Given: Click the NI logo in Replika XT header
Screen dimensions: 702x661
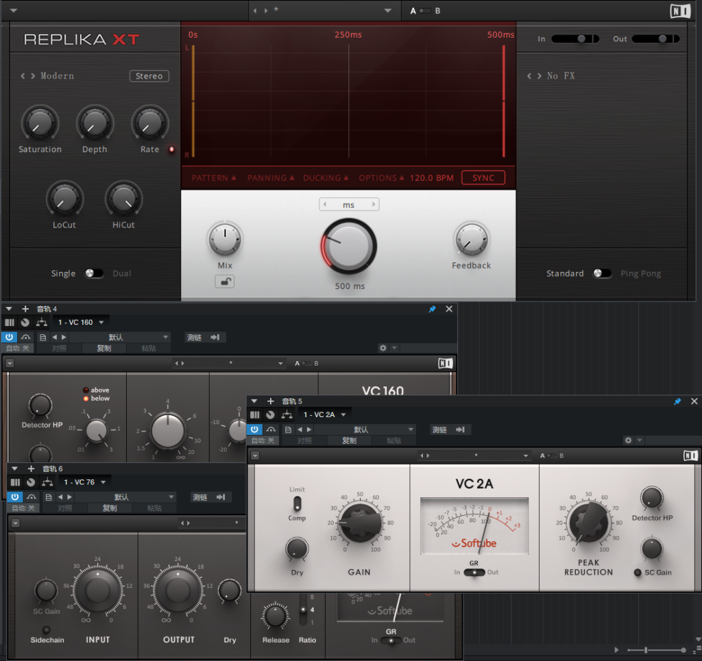Looking at the screenshot, I should point(680,11).
